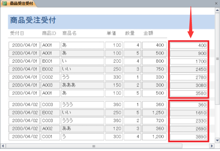
Task: Click the quantity field in the A002 row
Action: [x=132, y=129]
